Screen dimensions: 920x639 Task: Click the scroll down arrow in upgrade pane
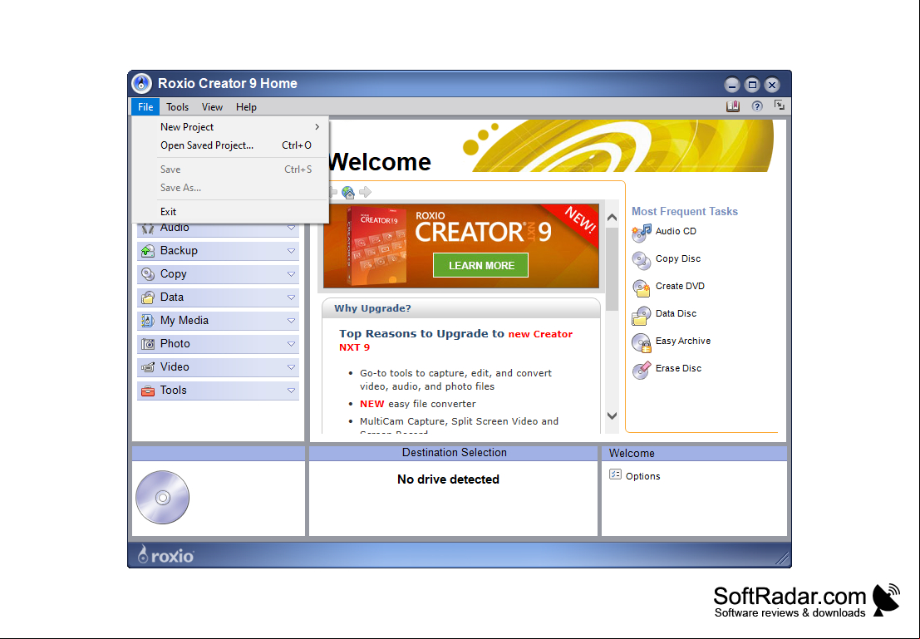pos(612,415)
